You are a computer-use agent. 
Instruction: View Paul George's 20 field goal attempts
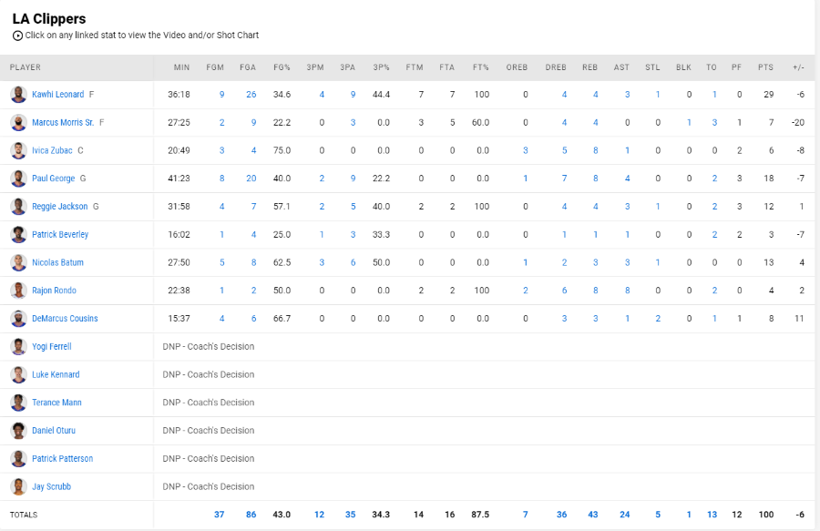point(251,179)
